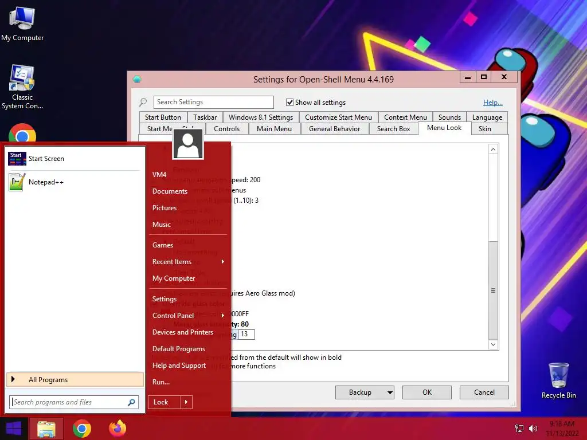
Task: Expand All Programs list
Action: (75, 379)
